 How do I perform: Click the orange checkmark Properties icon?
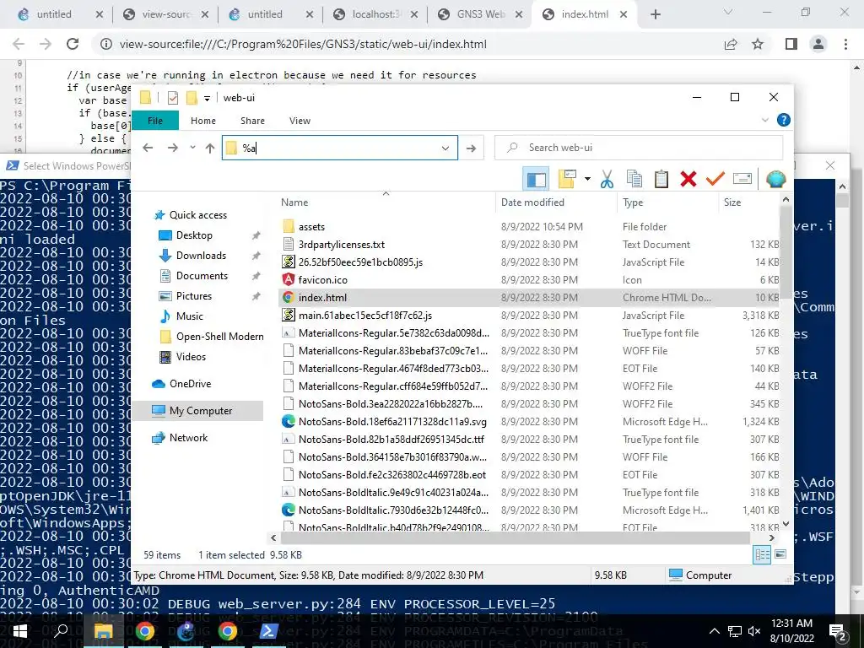click(x=715, y=179)
